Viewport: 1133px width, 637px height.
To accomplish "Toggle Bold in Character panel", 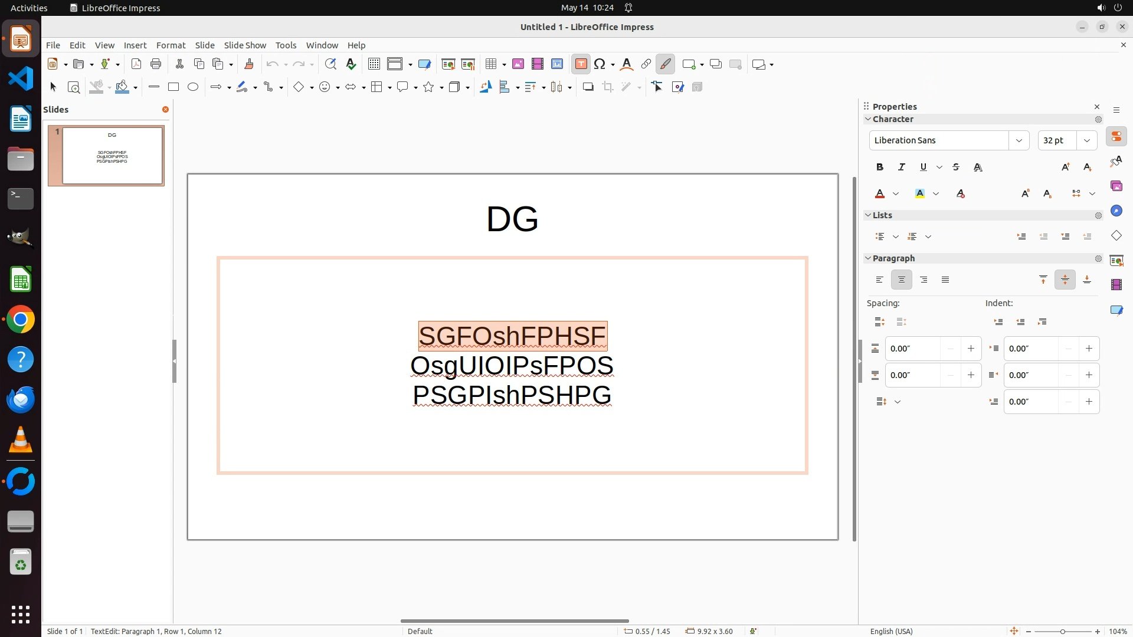I will (880, 168).
